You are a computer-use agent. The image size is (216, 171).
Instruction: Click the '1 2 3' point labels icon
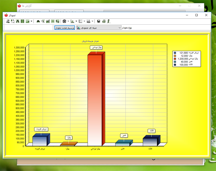pyautogui.click(x=13, y=21)
